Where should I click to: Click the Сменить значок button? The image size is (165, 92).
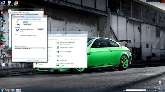(27, 25)
